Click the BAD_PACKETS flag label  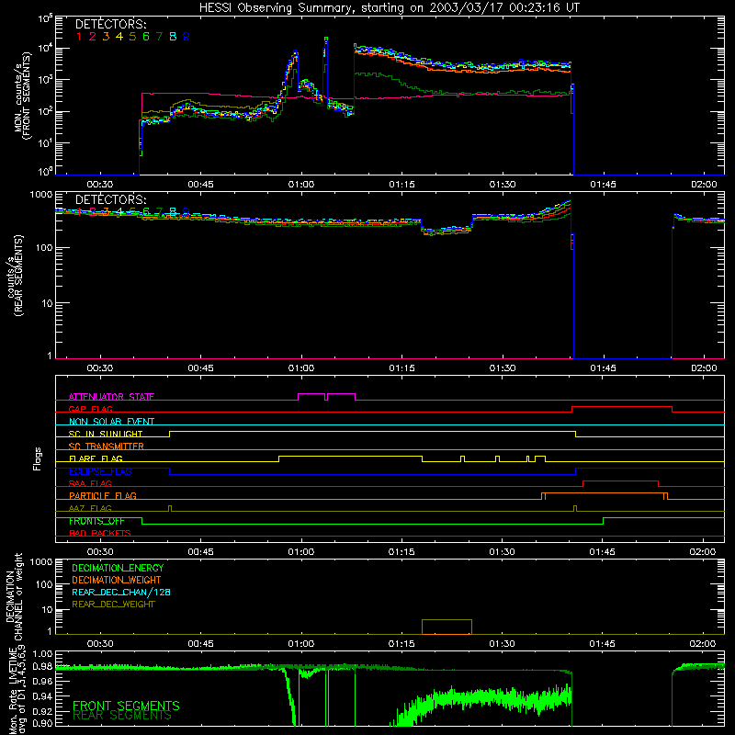[x=100, y=534]
